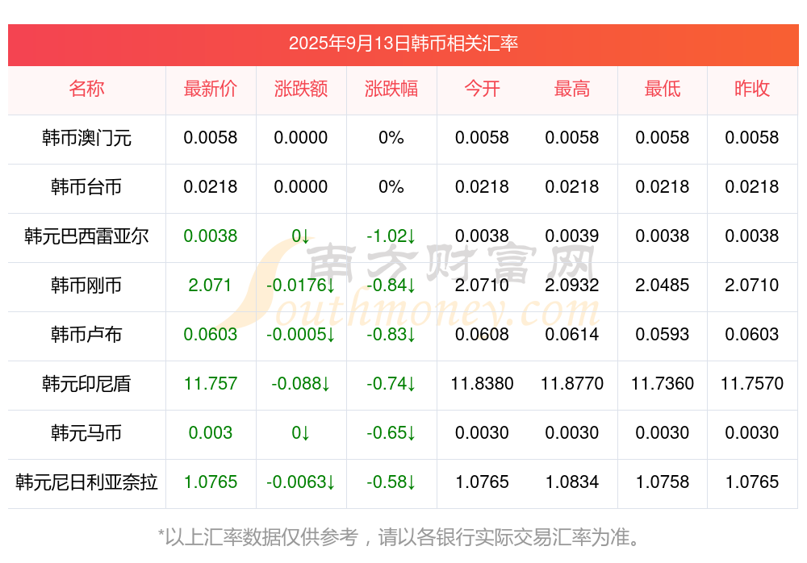Click latest price 0.0218 in 韩币台币 row

click(211, 187)
